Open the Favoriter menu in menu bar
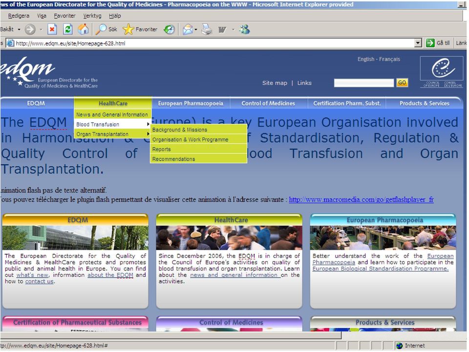 coord(64,16)
